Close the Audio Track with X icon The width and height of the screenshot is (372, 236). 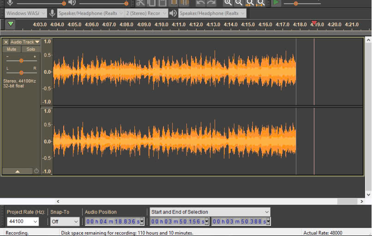[6, 42]
